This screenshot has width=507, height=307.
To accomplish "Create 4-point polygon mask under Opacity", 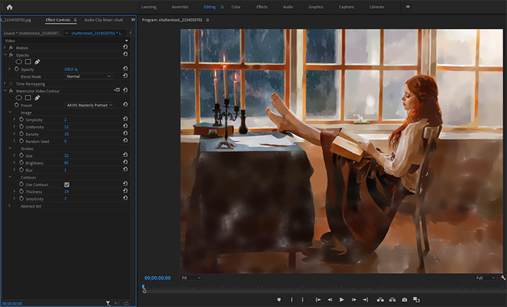I will (x=28, y=62).
